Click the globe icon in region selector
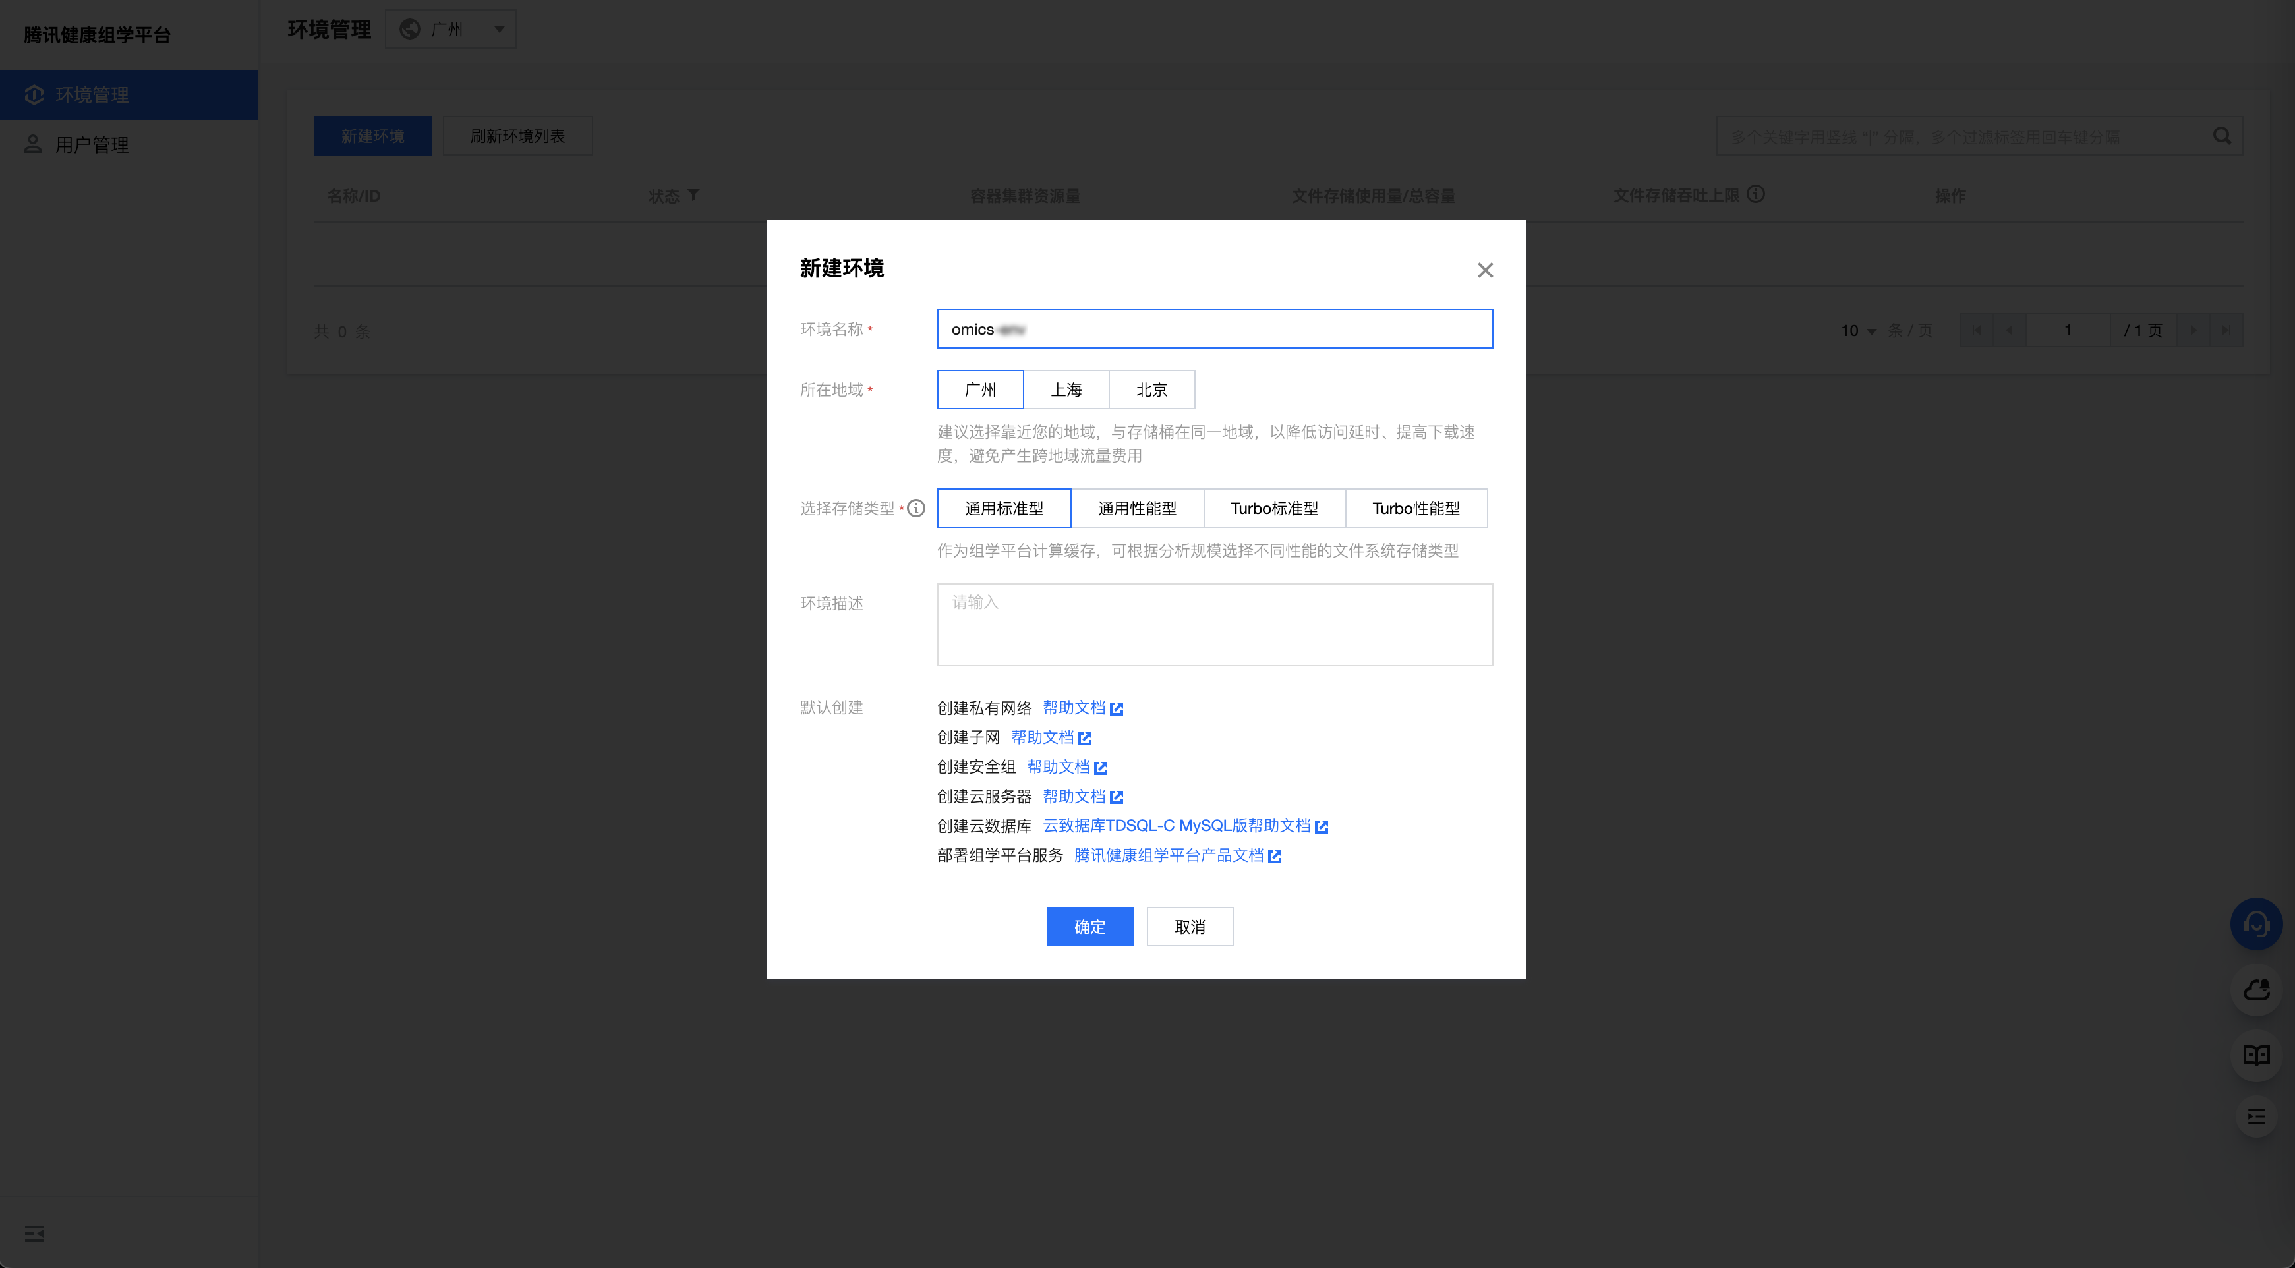2295x1268 pixels. pyautogui.click(x=410, y=30)
